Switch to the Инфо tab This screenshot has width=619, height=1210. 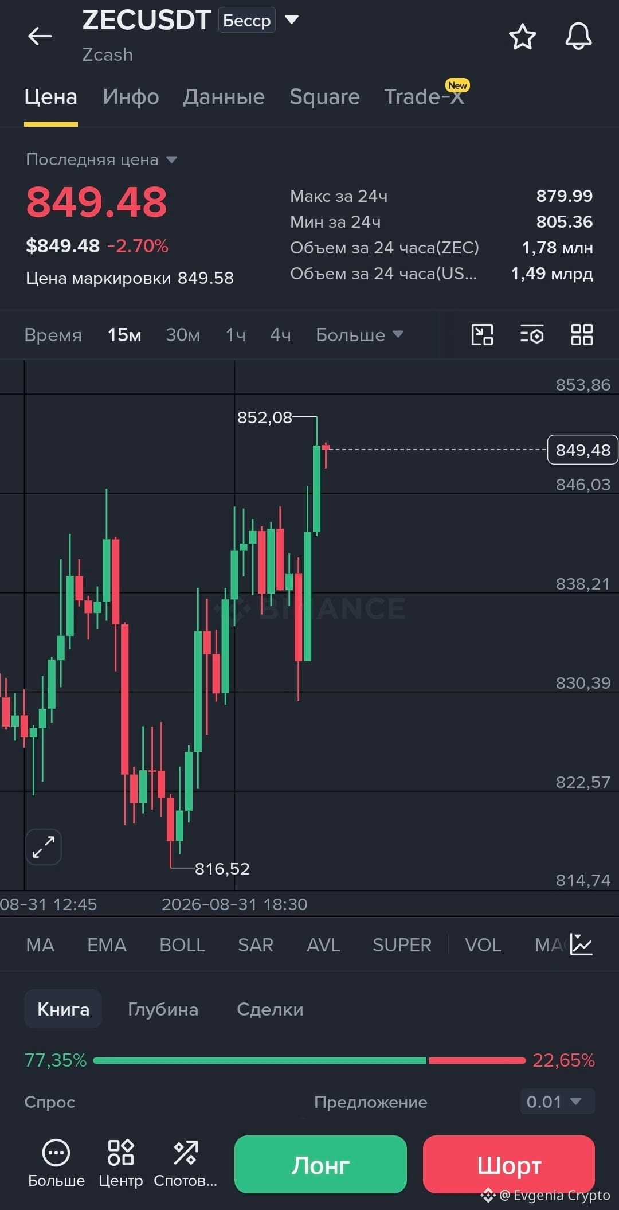(131, 97)
